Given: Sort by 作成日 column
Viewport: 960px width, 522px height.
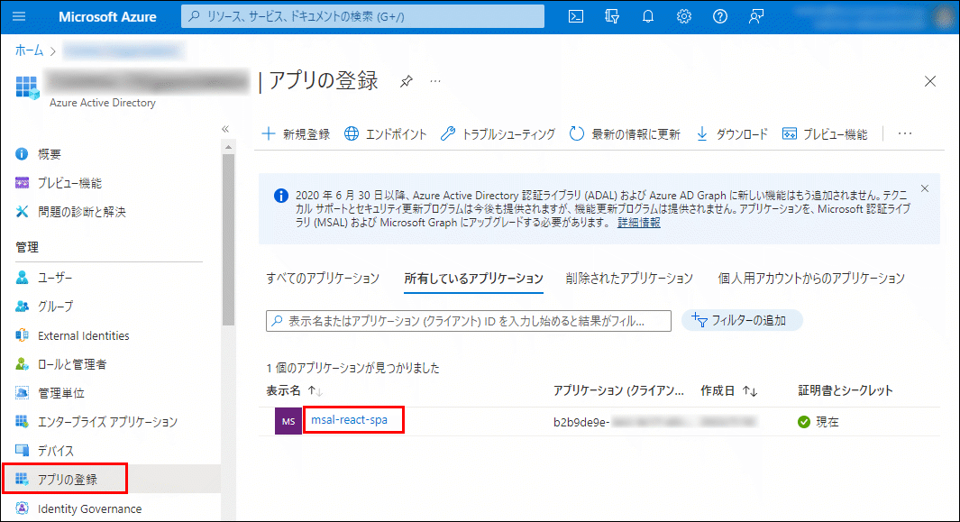Looking at the screenshot, I should 728,390.
